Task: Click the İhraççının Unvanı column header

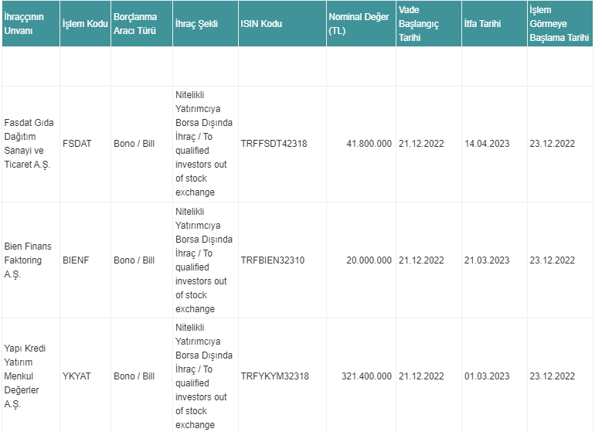Action: 31,24
